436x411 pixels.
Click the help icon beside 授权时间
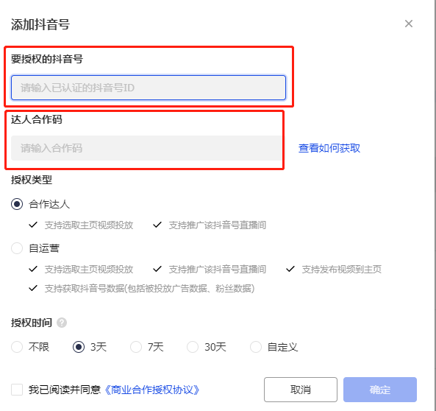62,323
